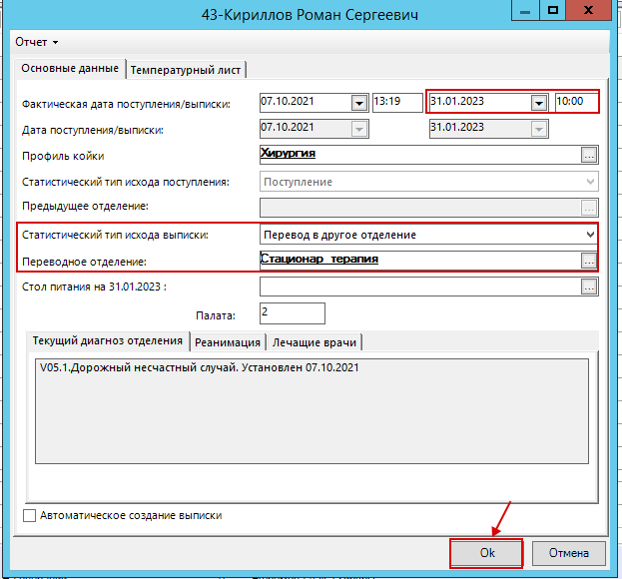Select the Основные данные tab

point(70,69)
